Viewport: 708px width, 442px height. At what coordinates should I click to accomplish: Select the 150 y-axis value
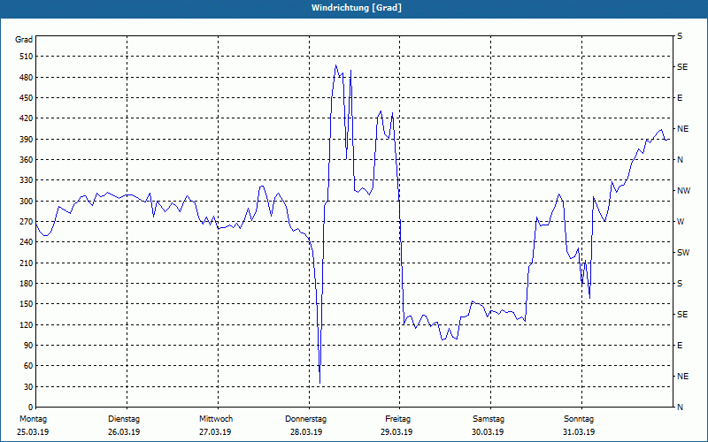27,304
